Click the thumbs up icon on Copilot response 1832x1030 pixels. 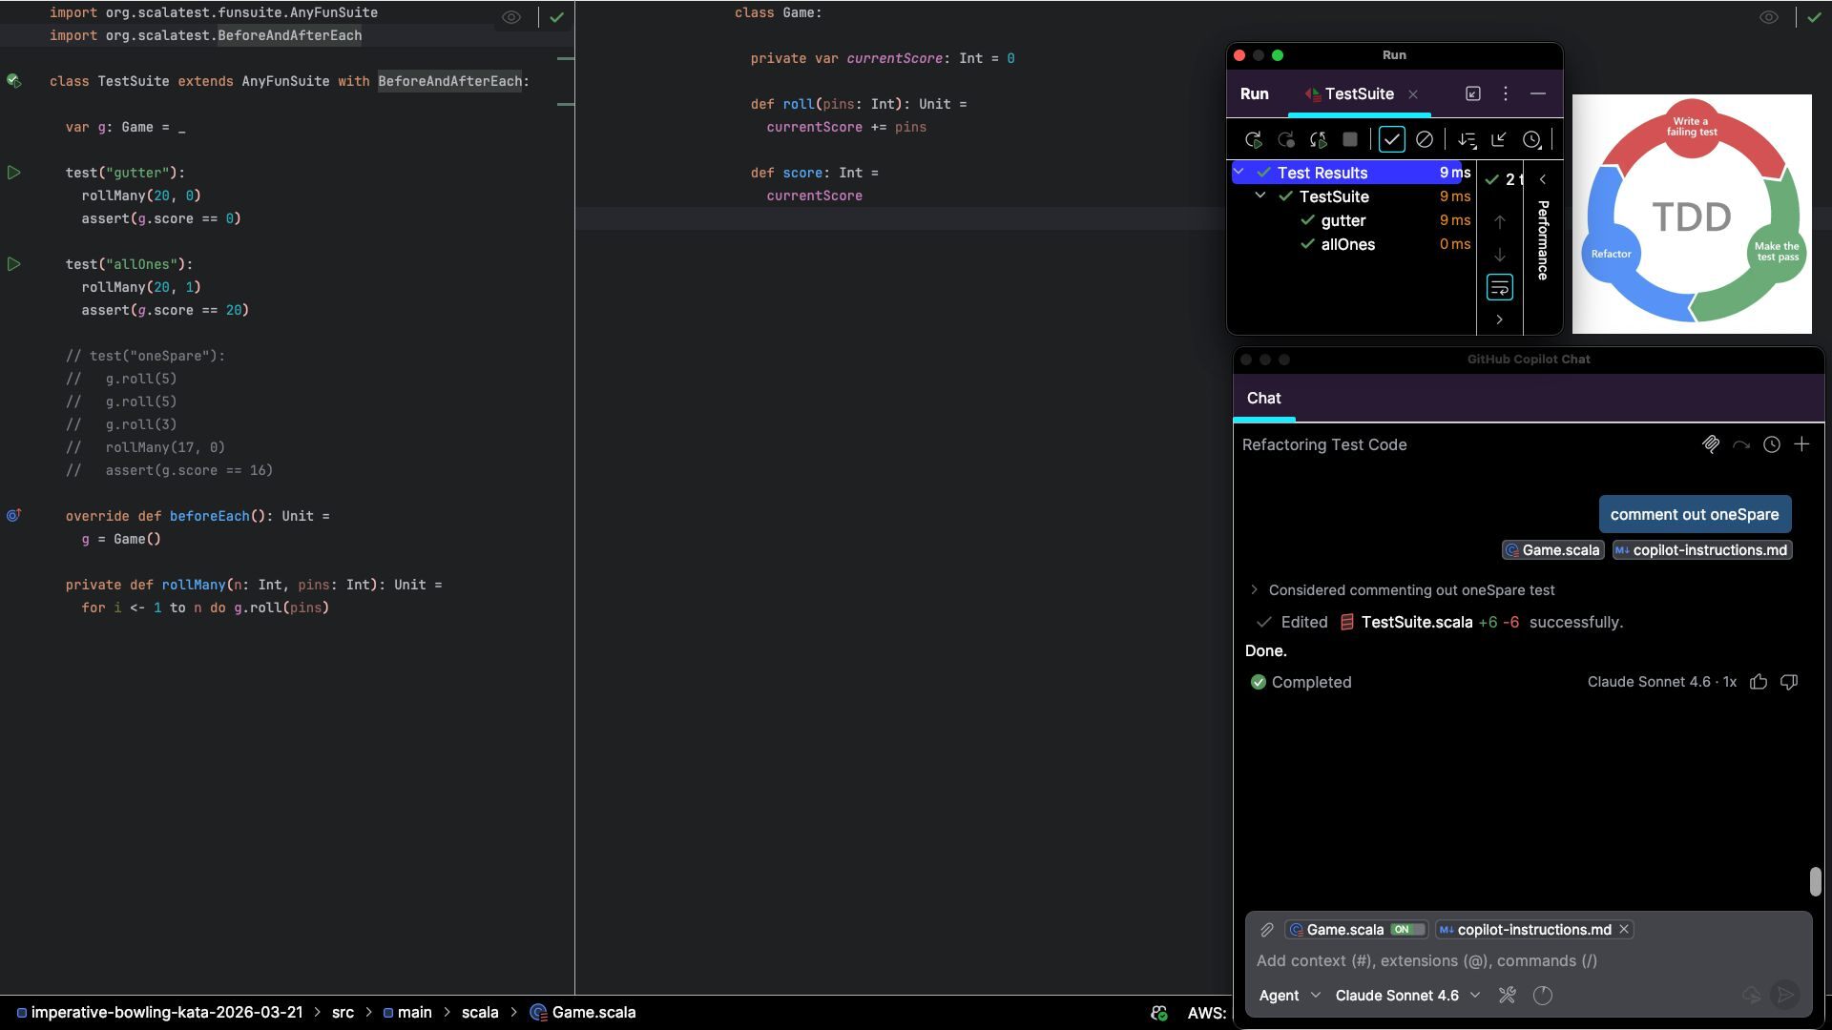pos(1759,682)
